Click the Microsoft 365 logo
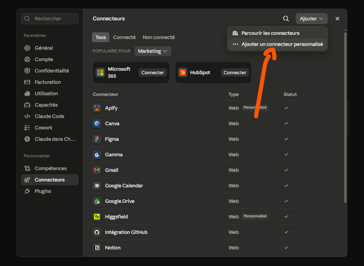 pos(100,72)
